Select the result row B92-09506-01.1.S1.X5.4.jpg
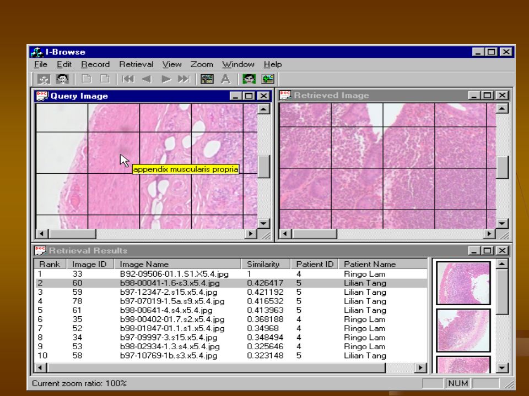Screen dimensions: 529x396 pos(231,274)
